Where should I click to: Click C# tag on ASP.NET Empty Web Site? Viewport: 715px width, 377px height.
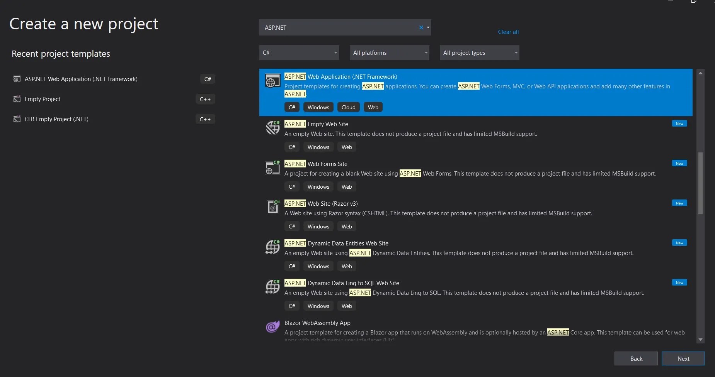[292, 147]
